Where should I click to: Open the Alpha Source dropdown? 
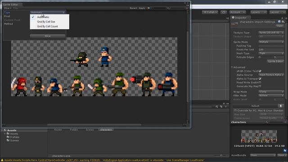click(x=271, y=75)
